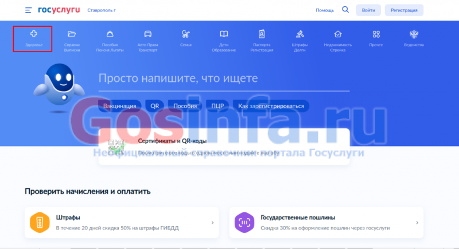Click the Госуслуги logo
459x249 pixels.
pos(59,10)
